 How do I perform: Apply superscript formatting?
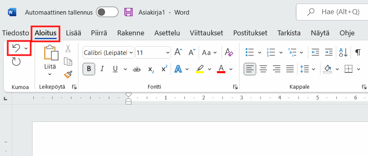click(x=164, y=69)
